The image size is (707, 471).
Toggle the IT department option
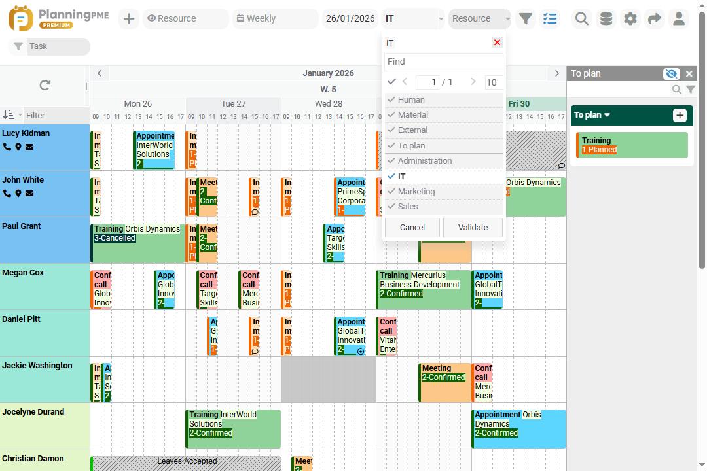tap(444, 176)
